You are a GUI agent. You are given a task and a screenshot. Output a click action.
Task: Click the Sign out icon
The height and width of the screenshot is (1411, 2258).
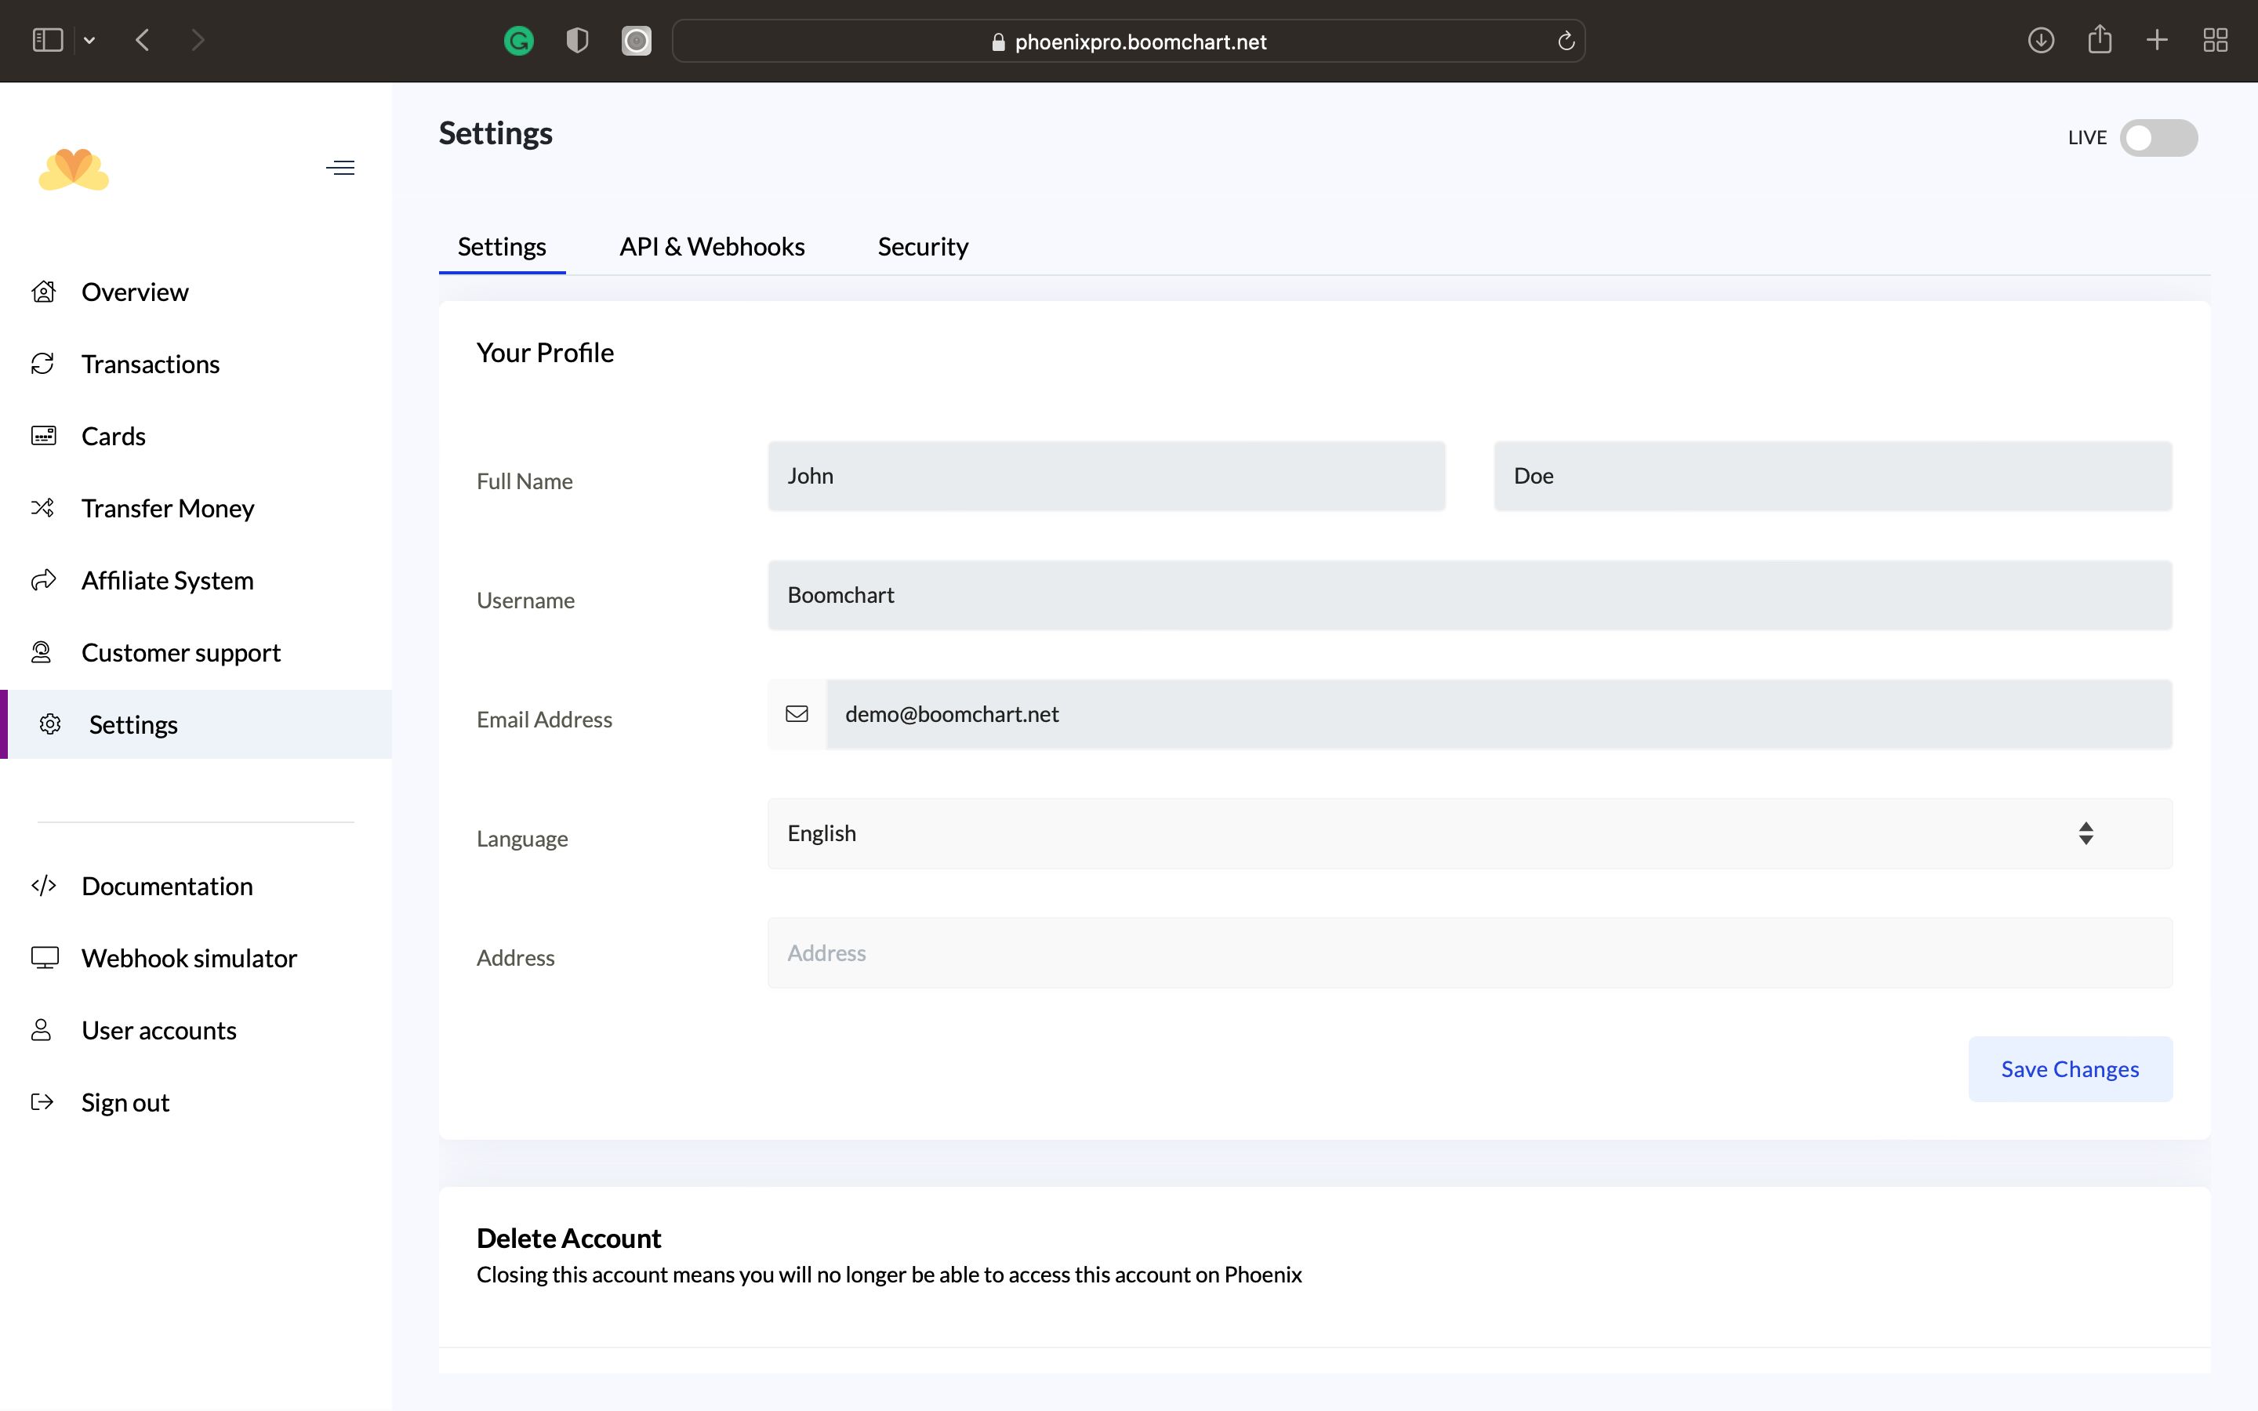(43, 1102)
